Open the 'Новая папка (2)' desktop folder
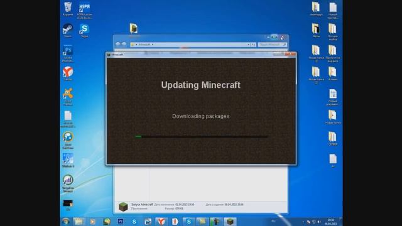This screenshot has height=226, width=402. (316, 75)
